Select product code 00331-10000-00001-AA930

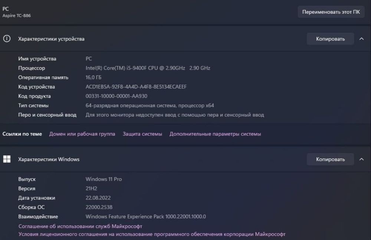pos(116,96)
